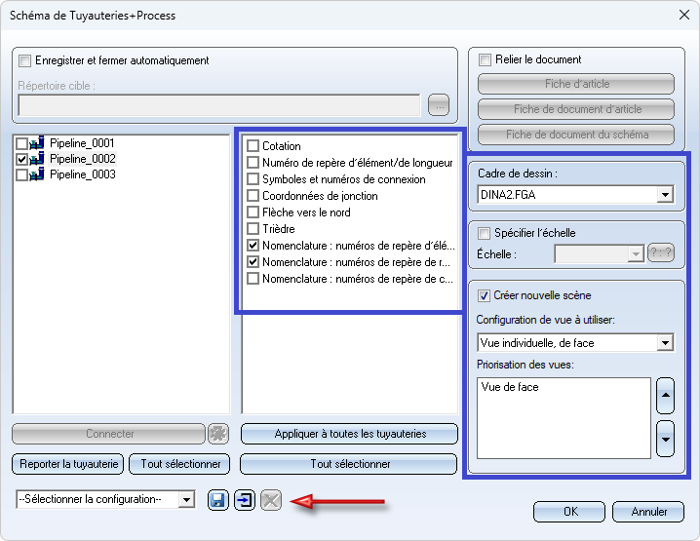
Task: Open Configuration de vue à utiliser dropdown
Action: coord(665,343)
